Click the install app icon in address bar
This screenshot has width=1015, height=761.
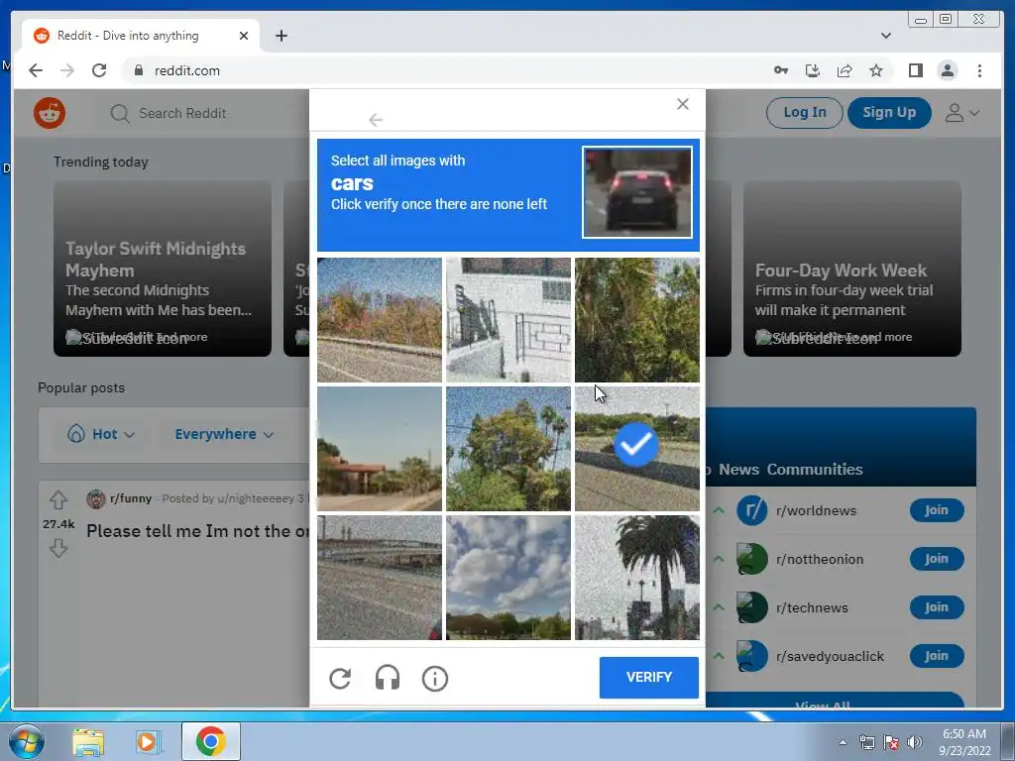(813, 70)
